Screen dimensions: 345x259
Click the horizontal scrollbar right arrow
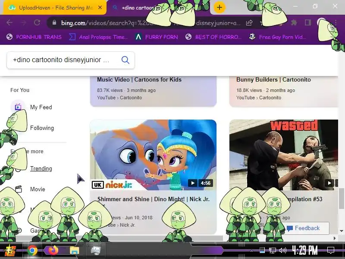[x=335, y=238]
